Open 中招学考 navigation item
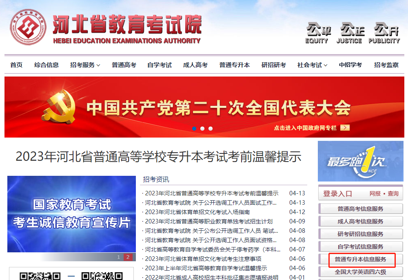Screen dimensions: 408x280 350,65
